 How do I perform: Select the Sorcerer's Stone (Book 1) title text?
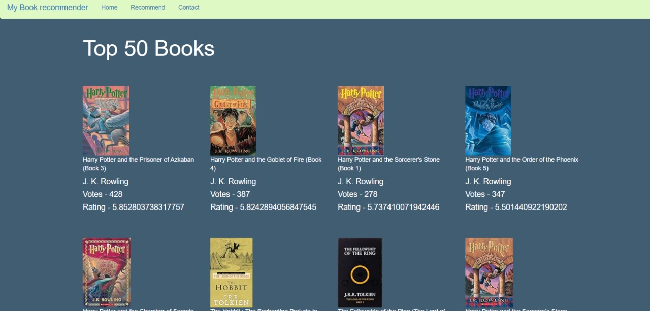point(388,164)
